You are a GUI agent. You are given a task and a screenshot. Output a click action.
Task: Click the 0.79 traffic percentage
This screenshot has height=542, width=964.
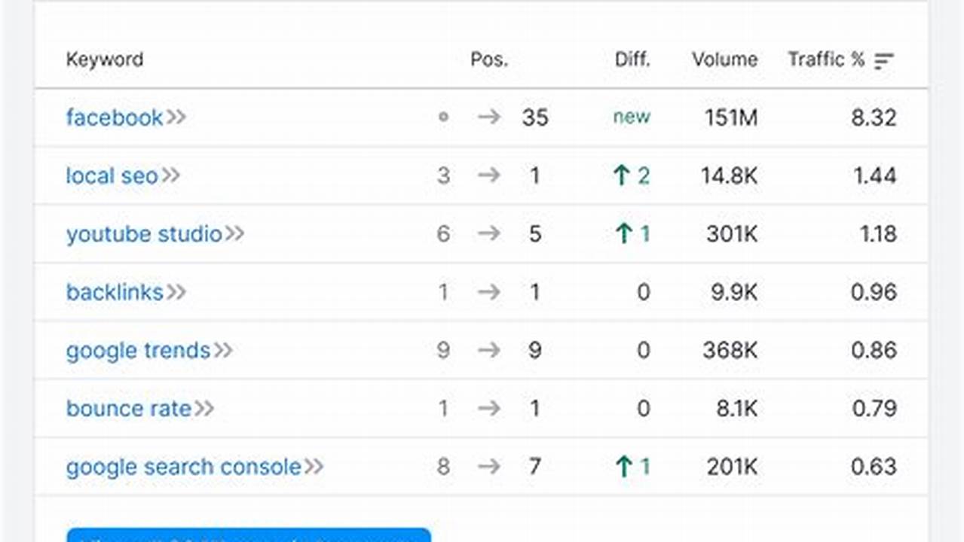874,409
